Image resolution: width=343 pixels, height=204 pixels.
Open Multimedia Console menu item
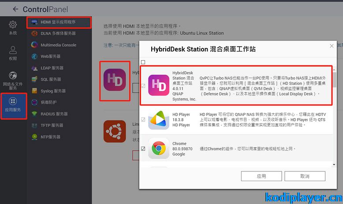58,45
